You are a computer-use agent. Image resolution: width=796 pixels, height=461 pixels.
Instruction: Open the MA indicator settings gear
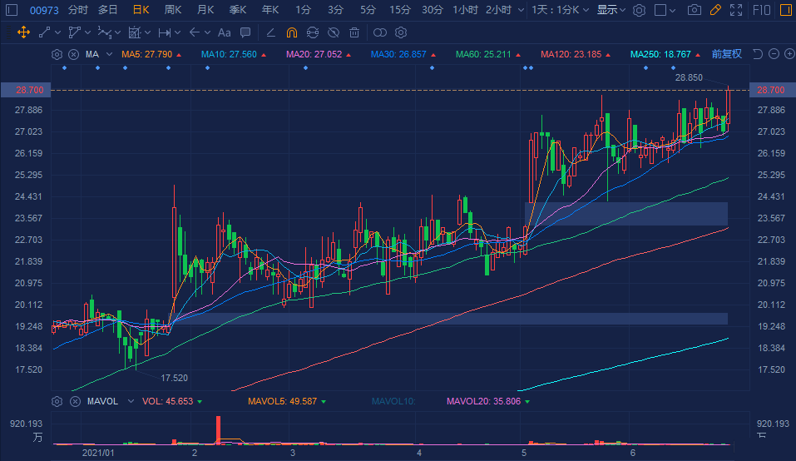(x=57, y=54)
